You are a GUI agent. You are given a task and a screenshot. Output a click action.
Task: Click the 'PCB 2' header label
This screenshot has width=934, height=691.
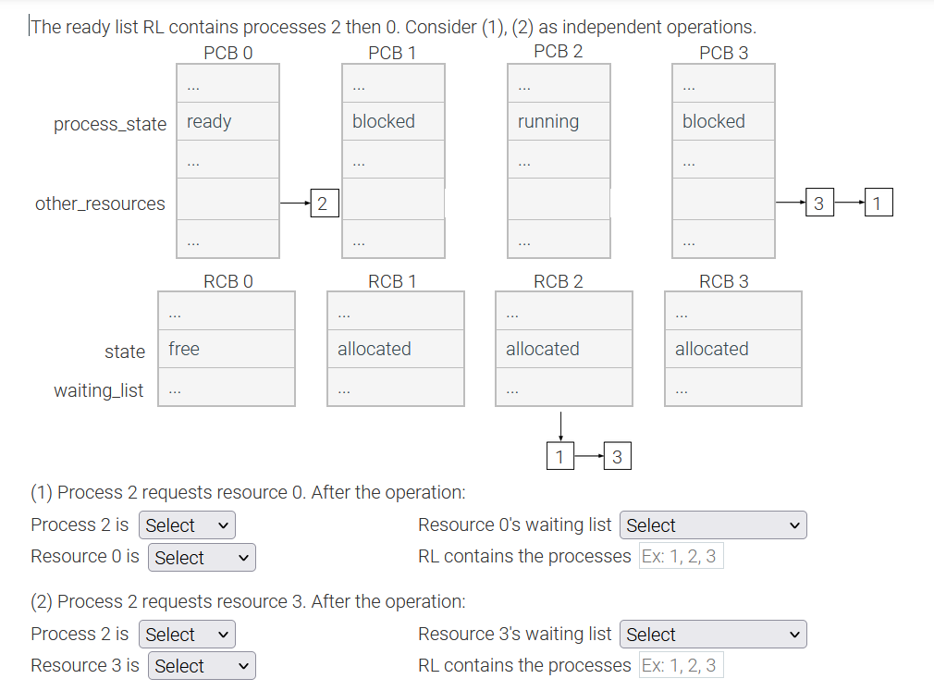pyautogui.click(x=558, y=52)
